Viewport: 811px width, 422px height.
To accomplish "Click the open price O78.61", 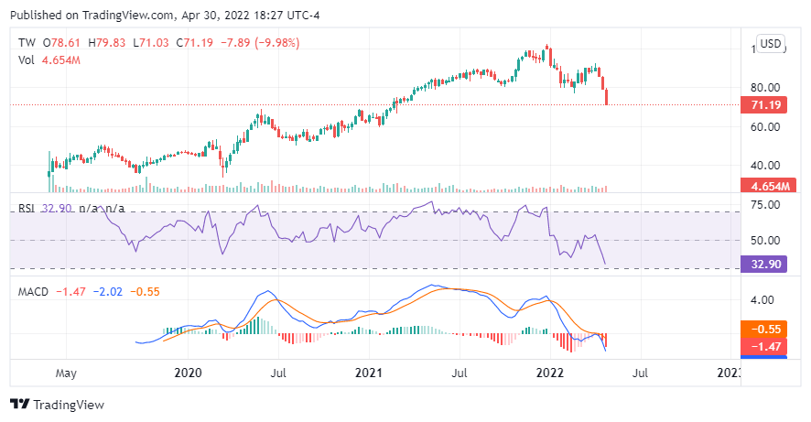I will (x=61, y=43).
